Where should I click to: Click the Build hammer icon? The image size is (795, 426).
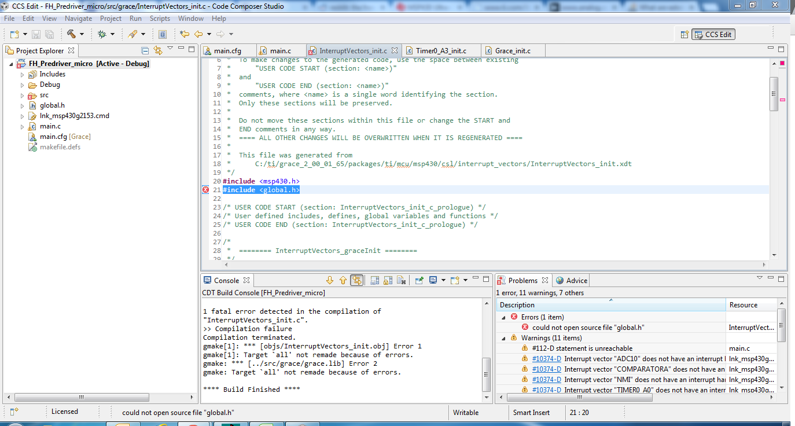(x=71, y=34)
